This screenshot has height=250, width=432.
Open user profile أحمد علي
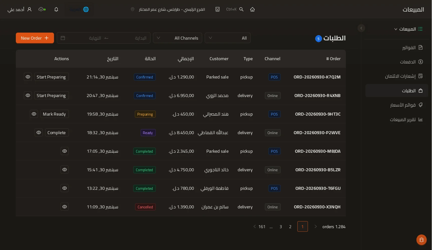[x=20, y=9]
